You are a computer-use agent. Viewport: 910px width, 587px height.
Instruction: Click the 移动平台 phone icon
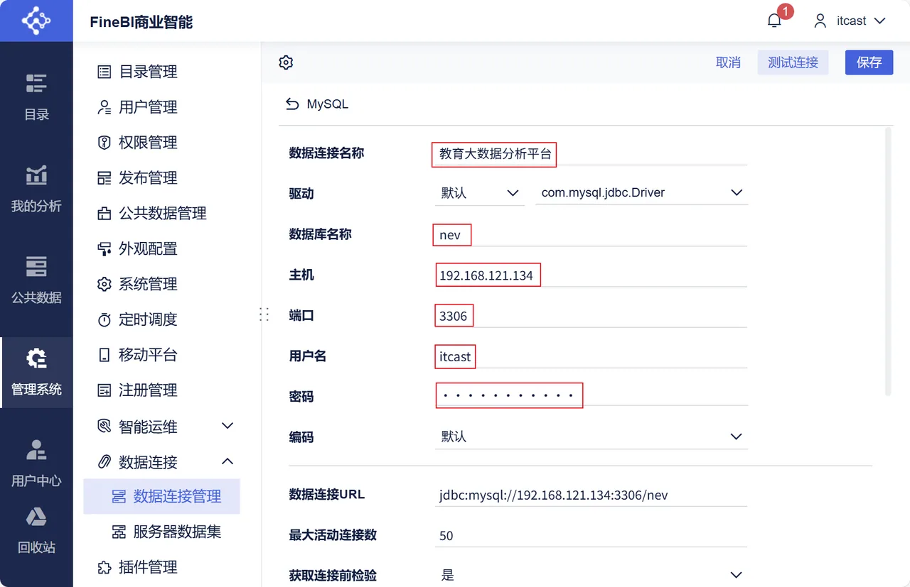pos(105,355)
